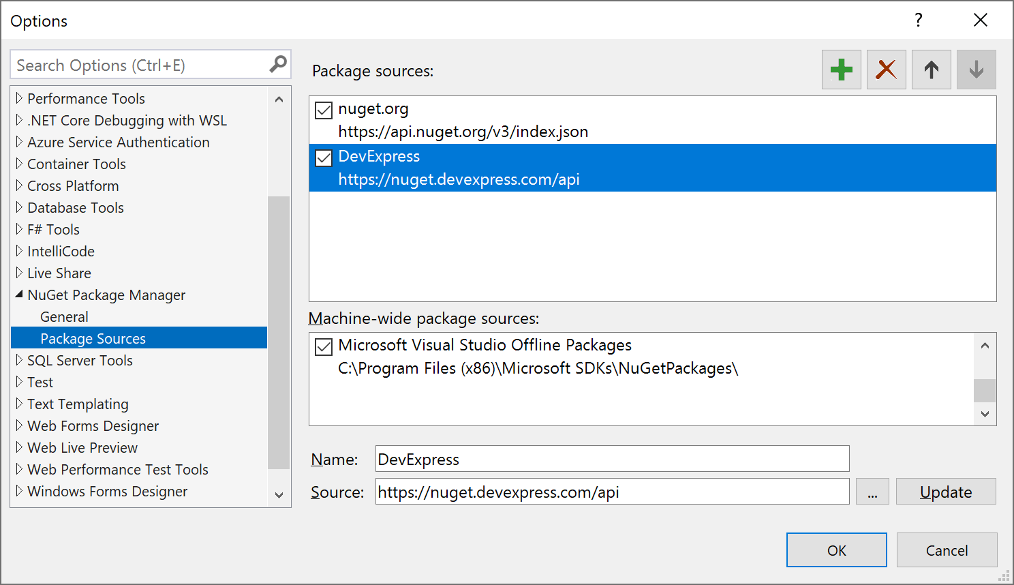Click the Search Options input box
This screenshot has height=585, width=1014.
tap(140, 65)
